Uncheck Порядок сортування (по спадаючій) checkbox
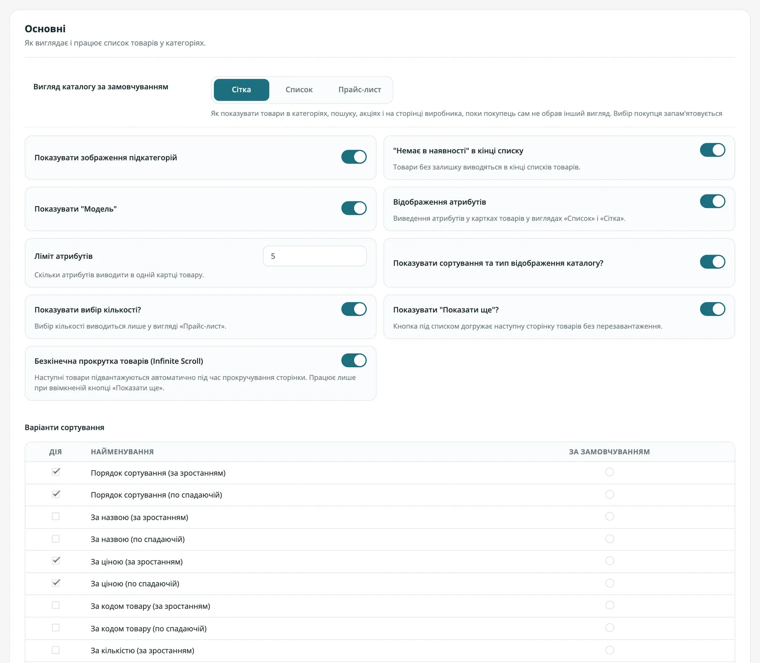Viewport: 760px width, 663px height. coord(56,494)
